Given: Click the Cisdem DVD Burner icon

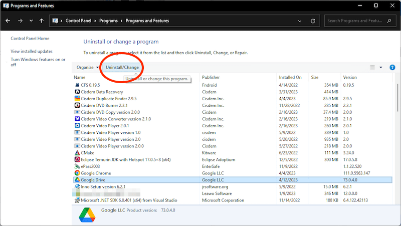Looking at the screenshot, I should pyautogui.click(x=77, y=105).
